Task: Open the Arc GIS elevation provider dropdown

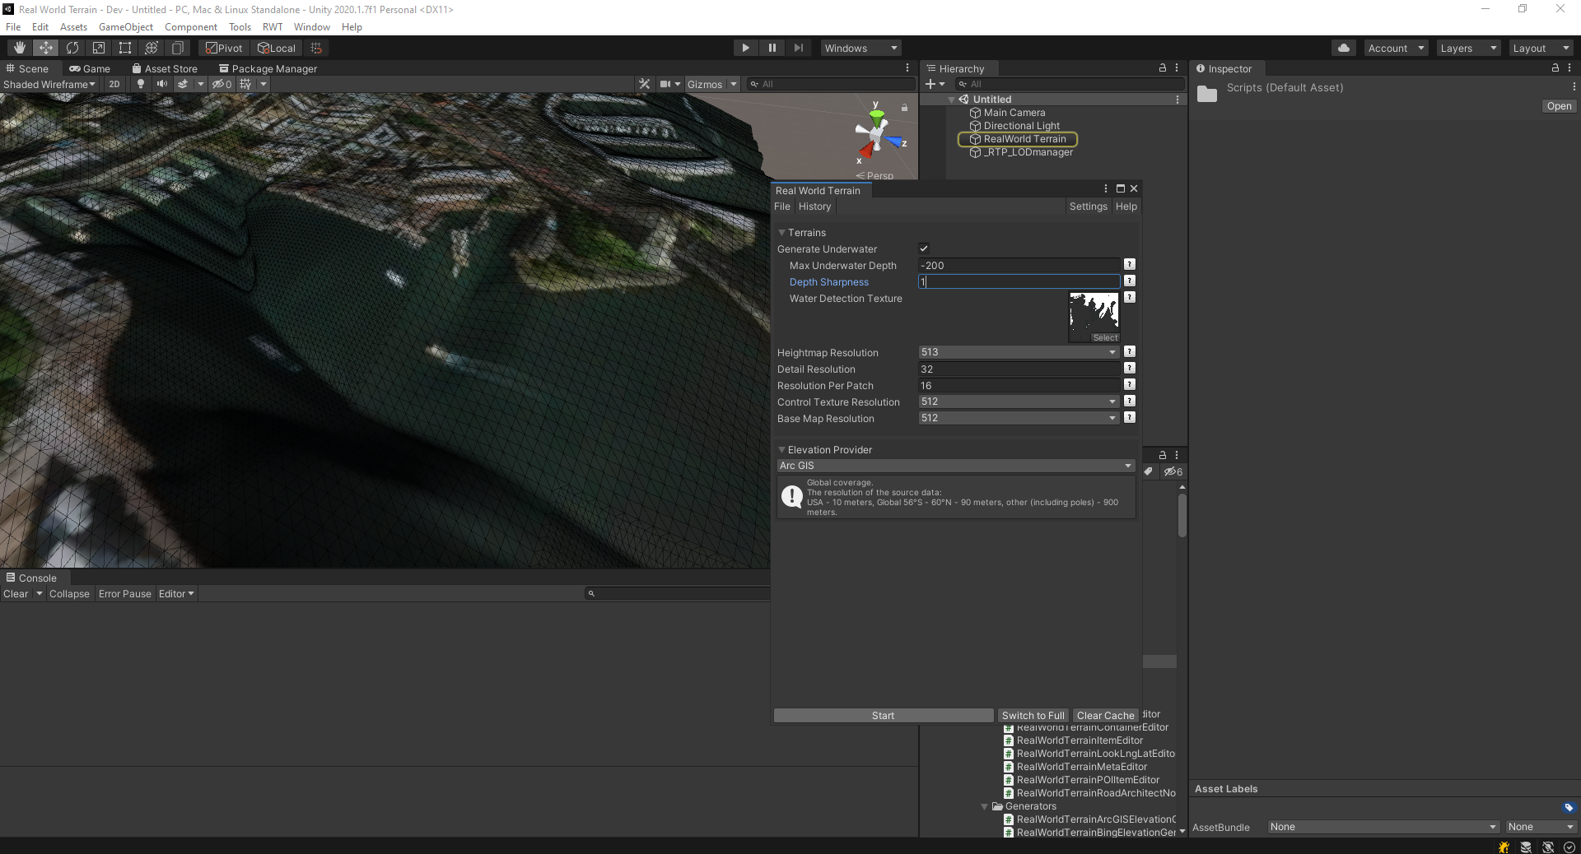Action: click(x=956, y=466)
